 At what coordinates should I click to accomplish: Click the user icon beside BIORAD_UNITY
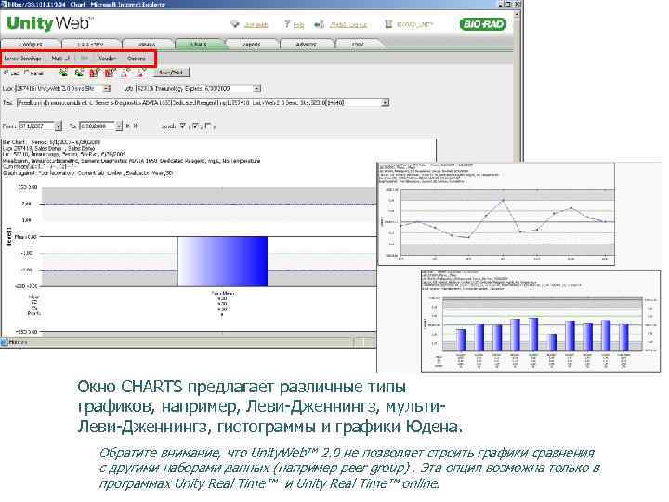coord(388,24)
